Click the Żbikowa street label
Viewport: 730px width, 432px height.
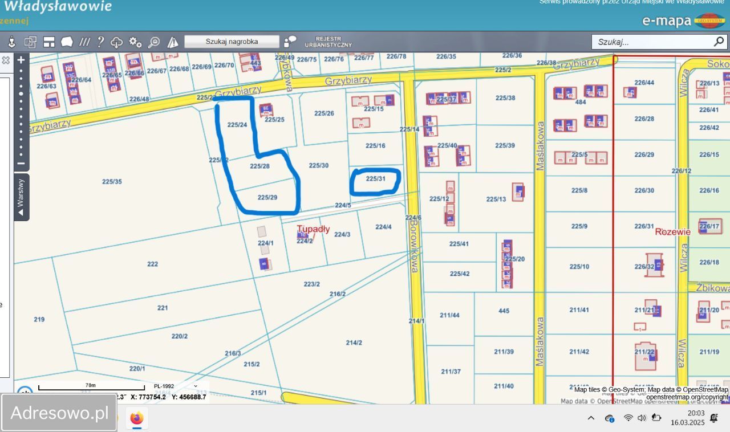(x=712, y=288)
